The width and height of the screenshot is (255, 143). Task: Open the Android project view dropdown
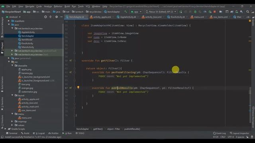[13, 17]
